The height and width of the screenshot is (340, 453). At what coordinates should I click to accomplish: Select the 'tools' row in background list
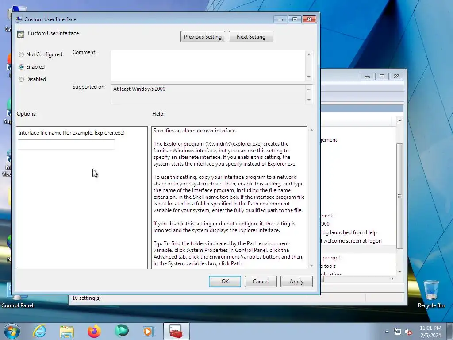(357, 266)
